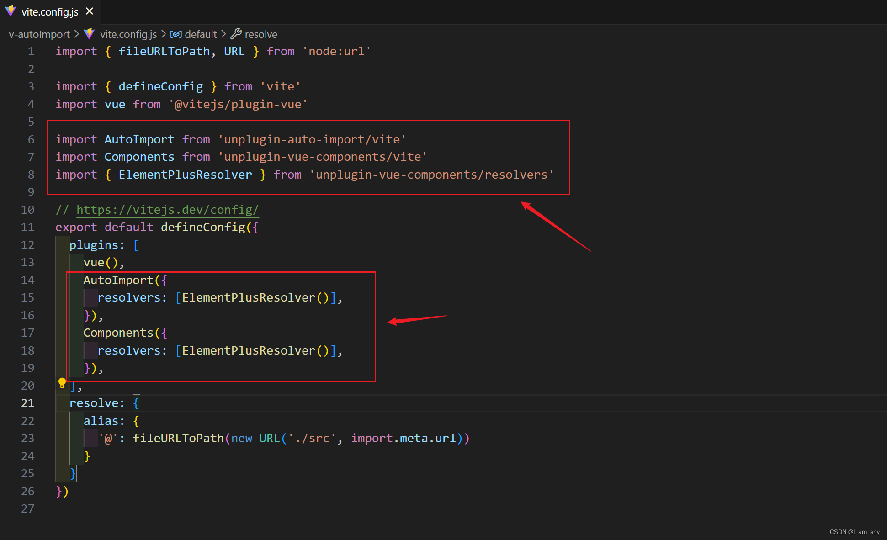Screen dimensions: 887x540
Task: Click '@' alias key on line 23
Action: (x=108, y=438)
